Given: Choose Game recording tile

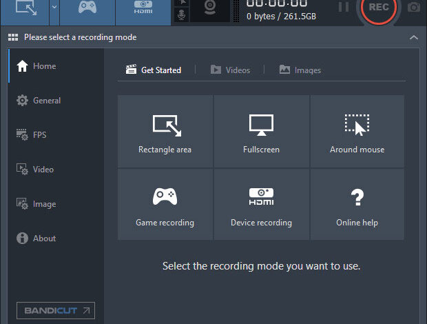Looking at the screenshot, I should tap(165, 204).
